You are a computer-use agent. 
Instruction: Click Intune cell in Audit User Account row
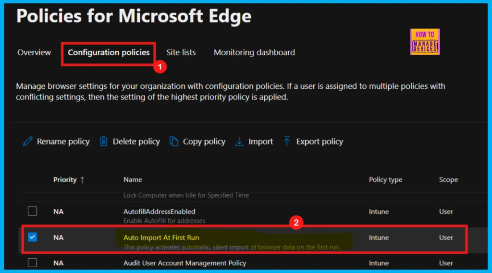pos(379,263)
